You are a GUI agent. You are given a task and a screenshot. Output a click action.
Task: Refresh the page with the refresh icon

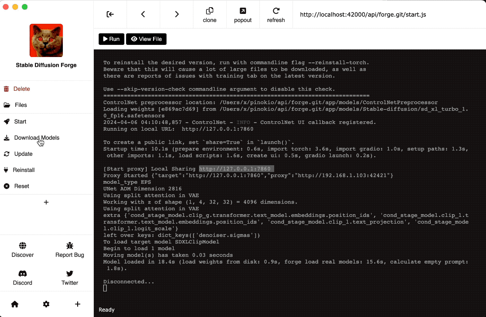276,14
